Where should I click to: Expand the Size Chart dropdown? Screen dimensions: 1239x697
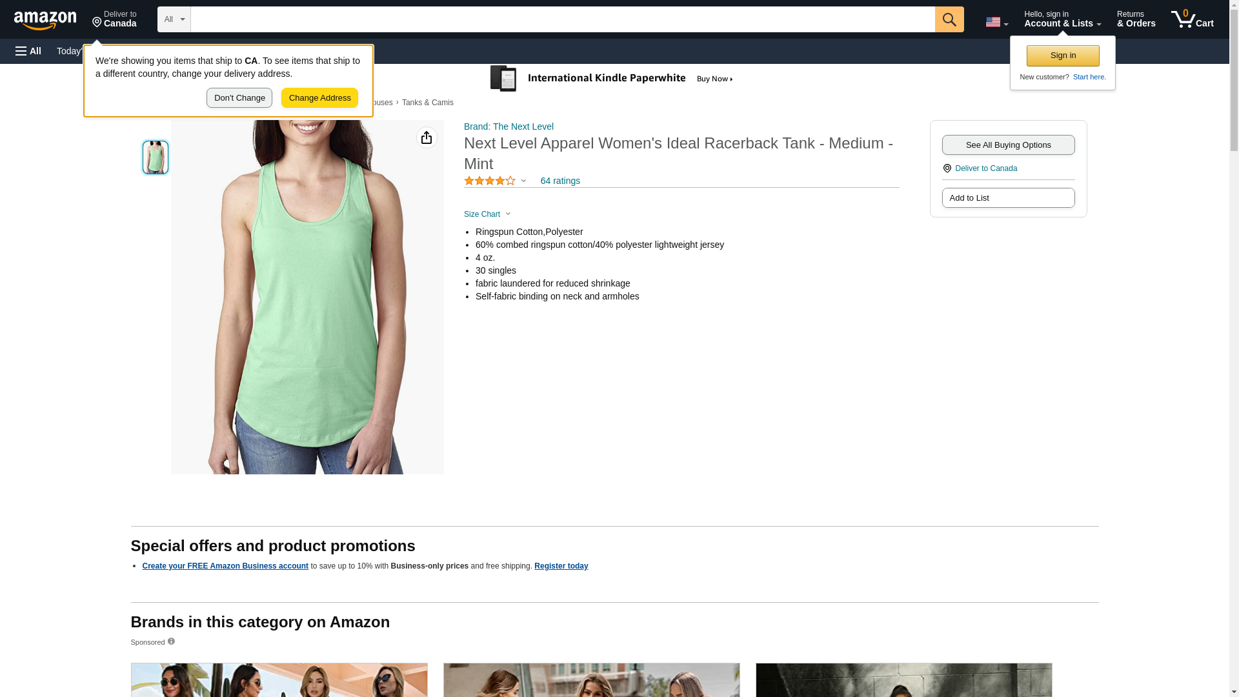pos(487,214)
